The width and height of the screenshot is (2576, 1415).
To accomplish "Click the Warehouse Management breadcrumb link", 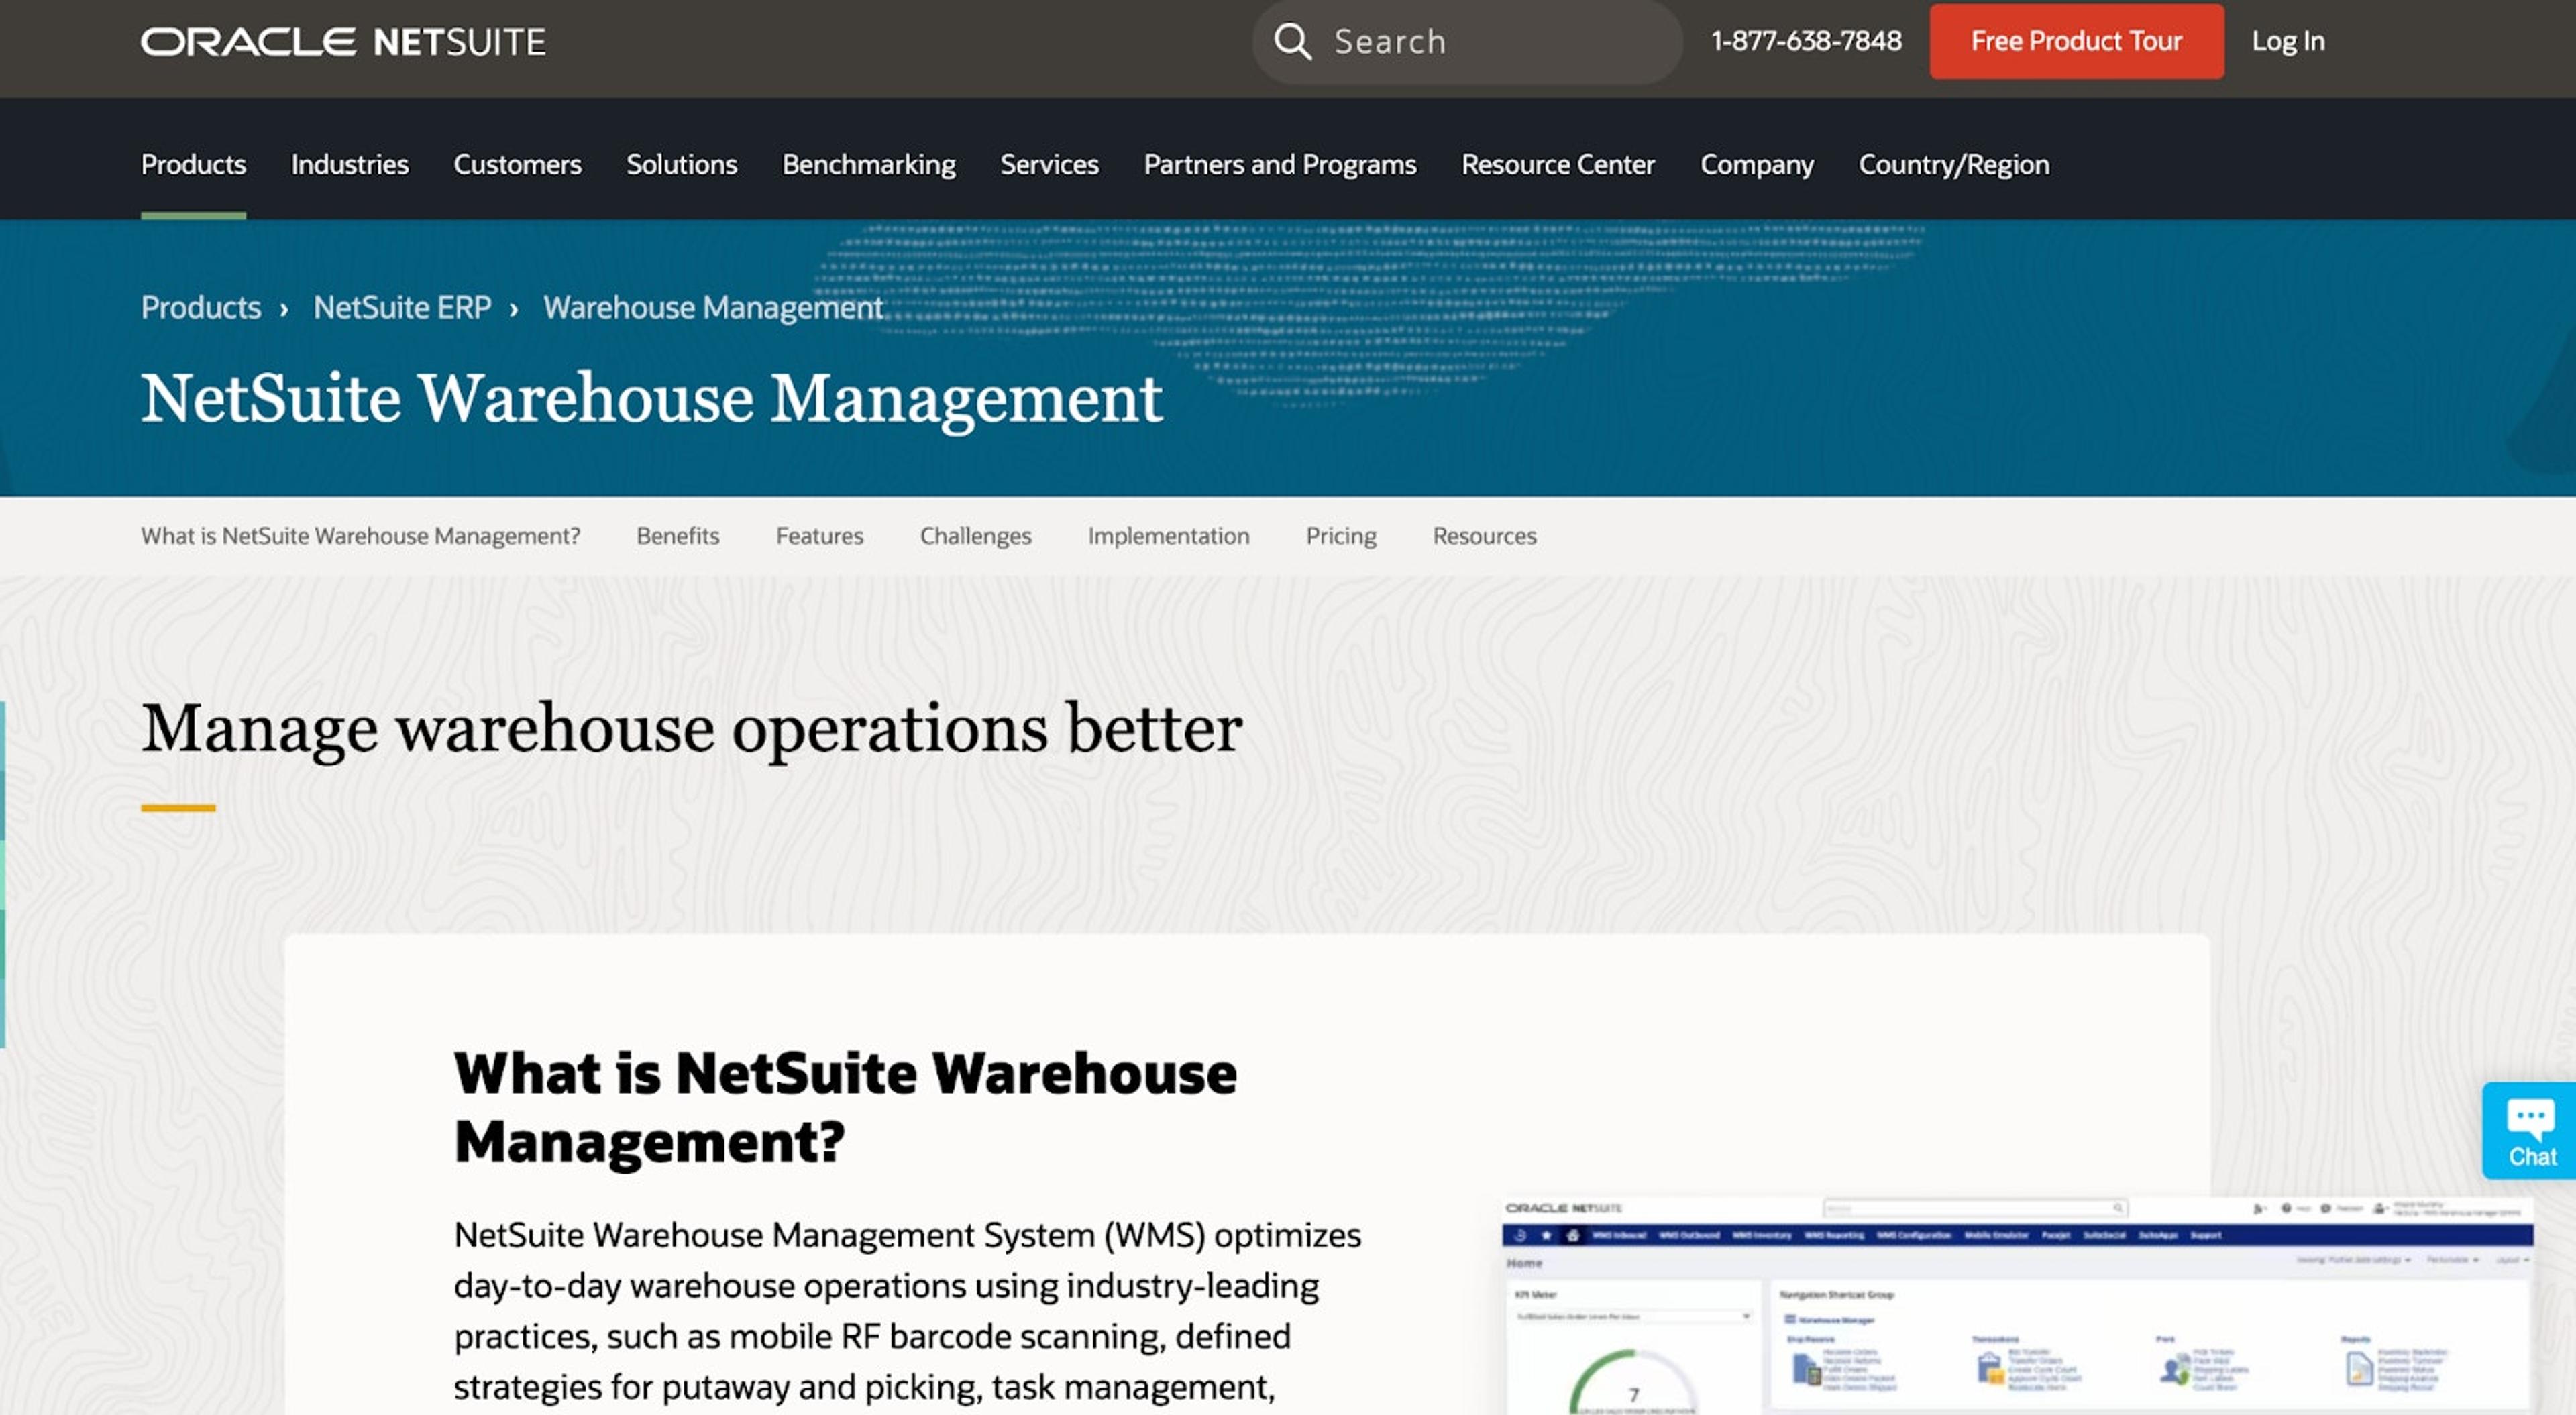I will pyautogui.click(x=713, y=307).
